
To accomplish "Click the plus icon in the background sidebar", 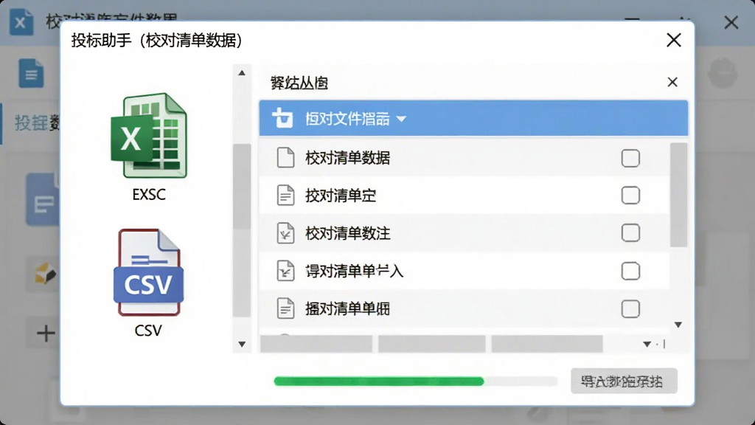I will (46, 333).
